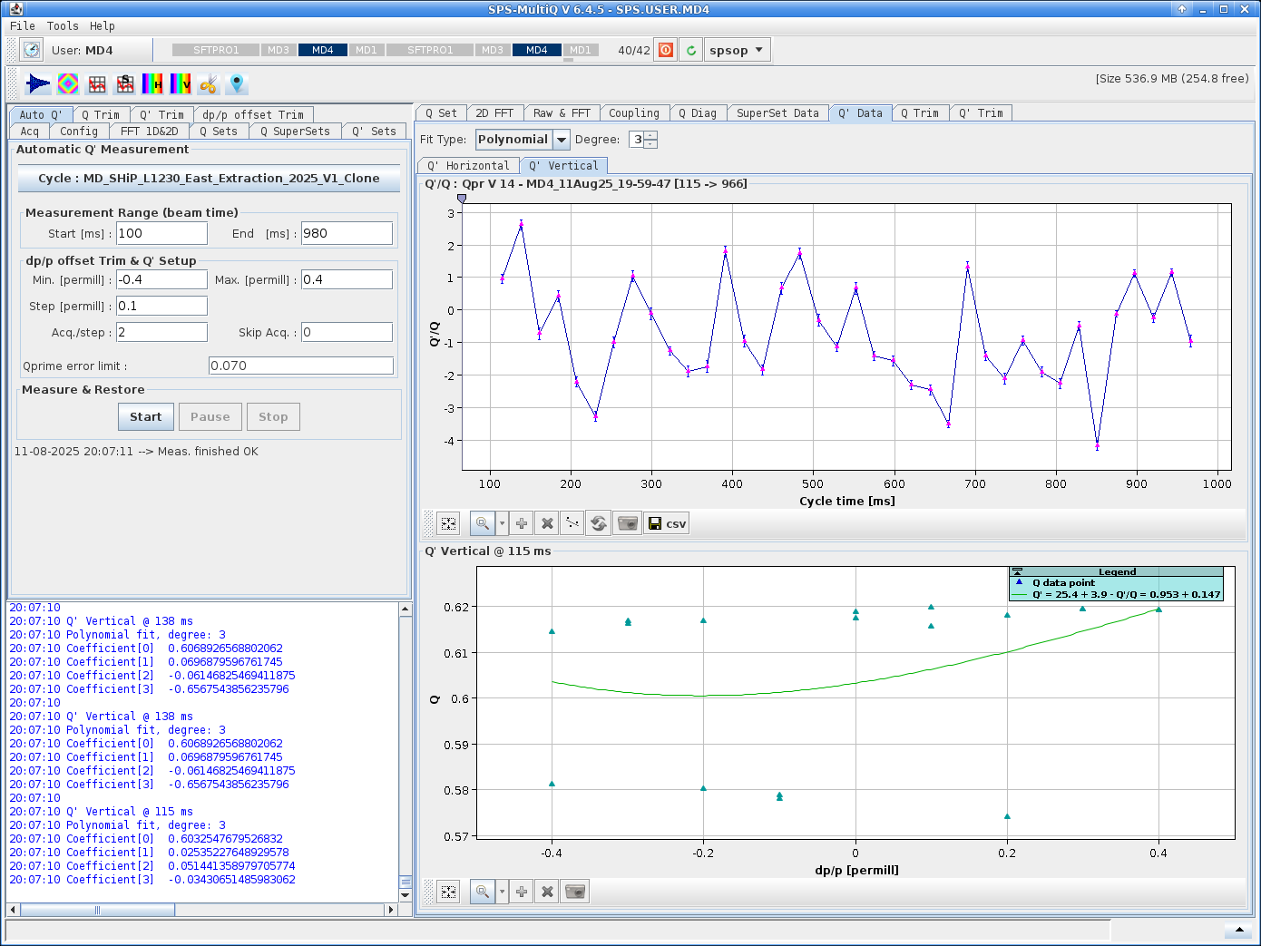Click the Pause button

[210, 416]
